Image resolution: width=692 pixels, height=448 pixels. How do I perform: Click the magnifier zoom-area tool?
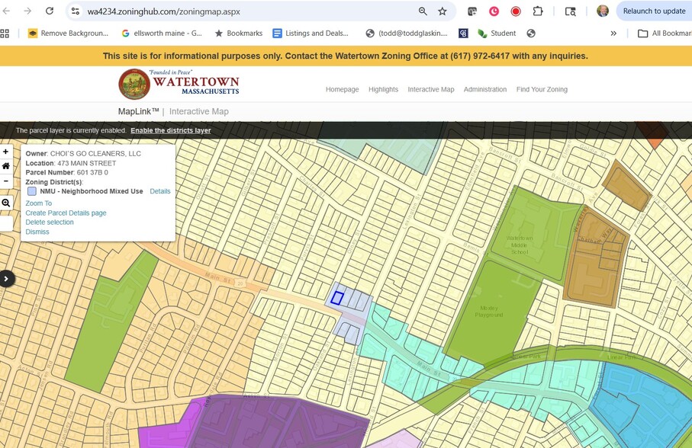pos(6,203)
